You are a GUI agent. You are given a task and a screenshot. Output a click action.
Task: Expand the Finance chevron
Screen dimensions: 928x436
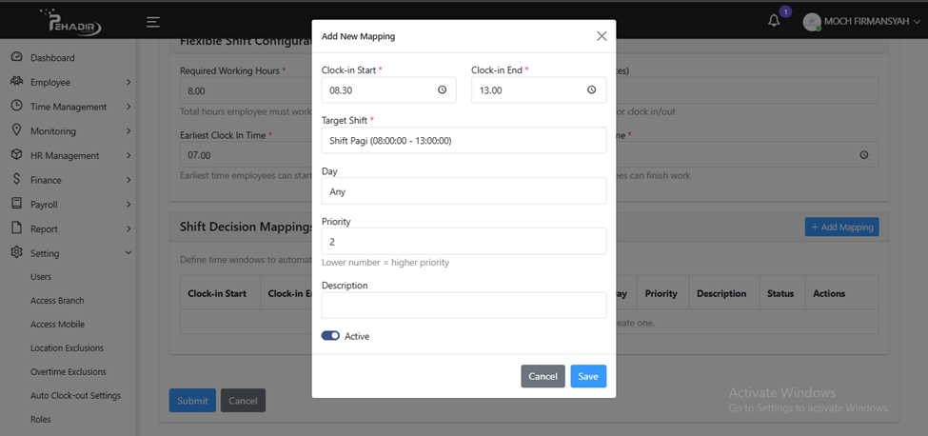coord(128,180)
